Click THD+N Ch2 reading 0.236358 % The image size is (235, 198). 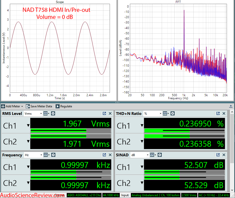tap(201, 144)
